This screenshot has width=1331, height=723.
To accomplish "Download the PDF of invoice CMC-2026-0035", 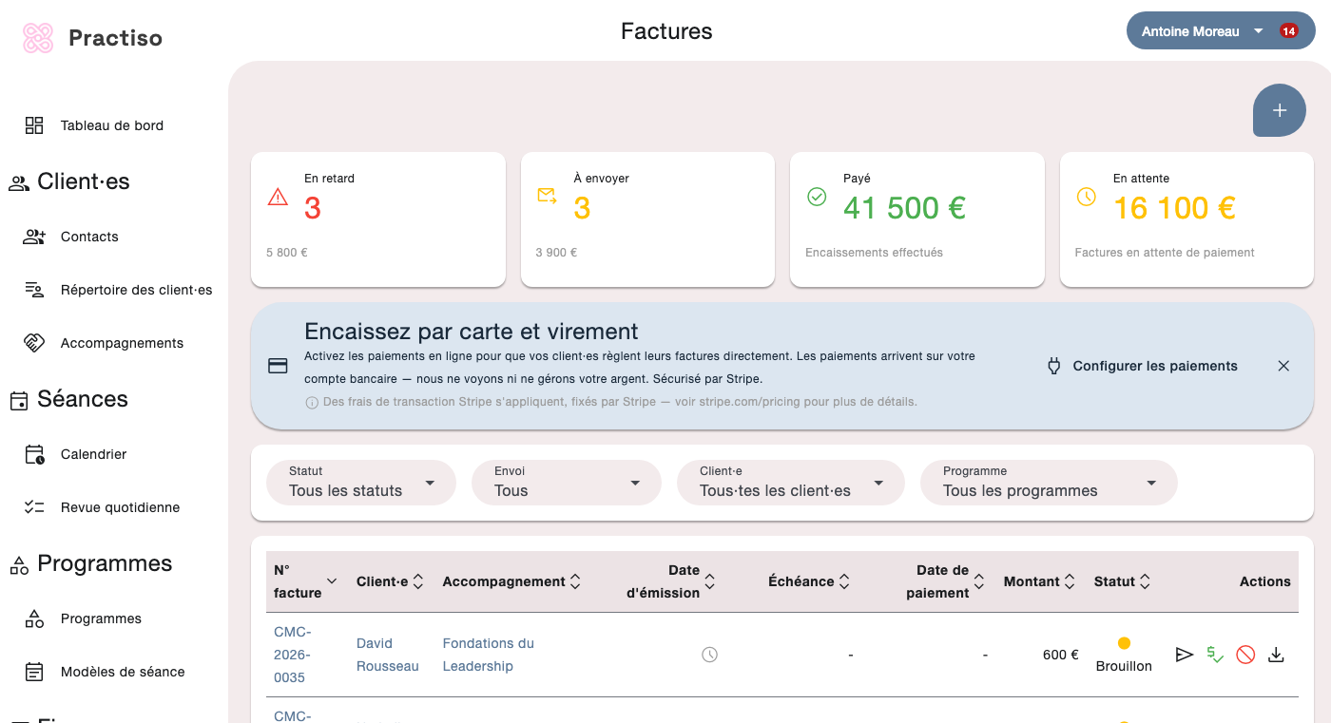I will click(x=1276, y=655).
